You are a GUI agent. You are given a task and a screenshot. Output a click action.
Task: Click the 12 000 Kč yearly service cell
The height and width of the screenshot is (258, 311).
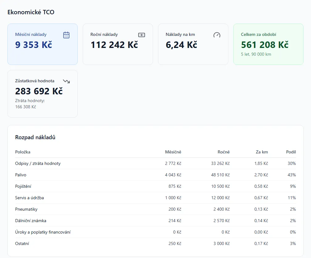[220, 198]
